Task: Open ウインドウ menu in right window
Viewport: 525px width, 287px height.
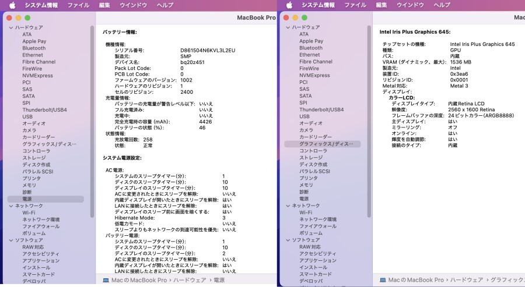Action: [x=410, y=5]
